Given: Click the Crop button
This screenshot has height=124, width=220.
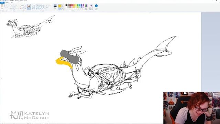Looking at the screenshot, I should pos(15,5).
